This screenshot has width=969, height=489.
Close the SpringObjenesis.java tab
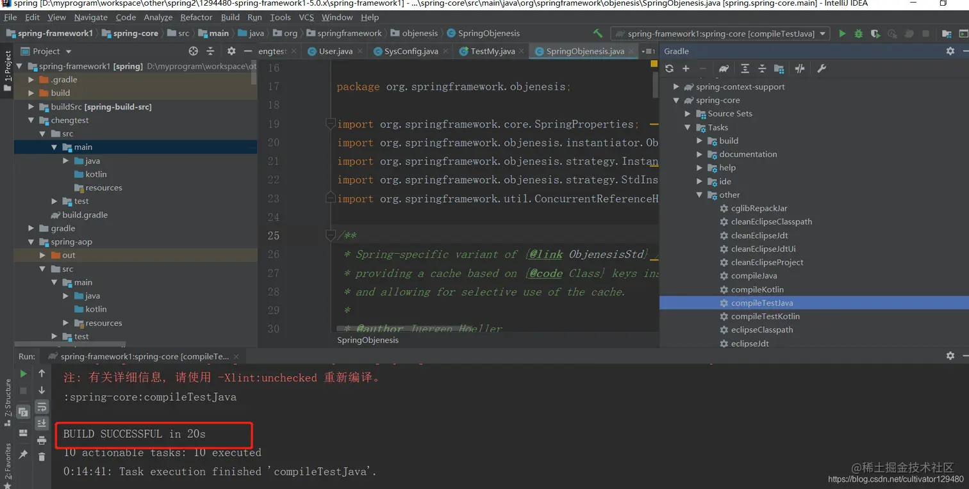click(632, 51)
